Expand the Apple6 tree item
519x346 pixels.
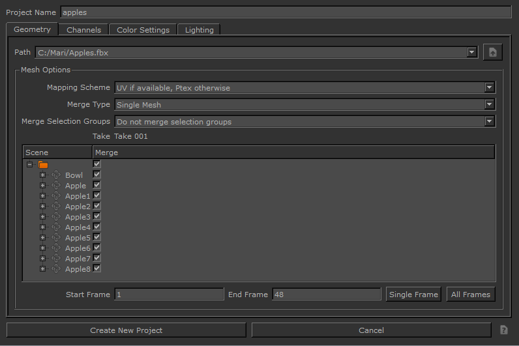[x=42, y=248]
